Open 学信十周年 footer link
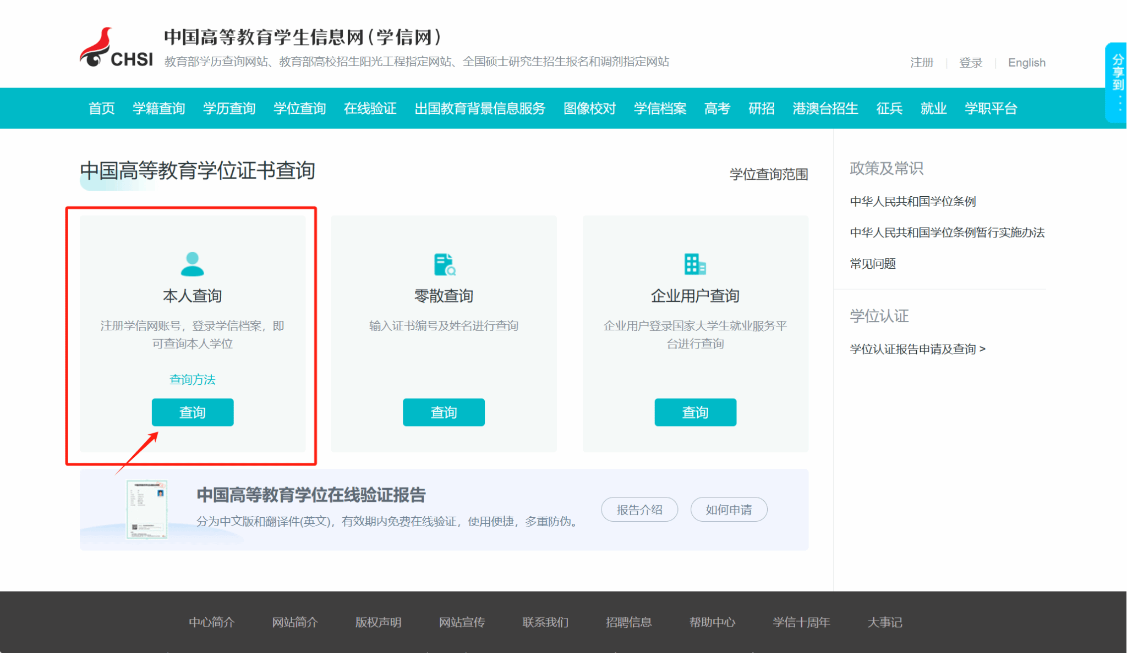This screenshot has height=653, width=1127. point(802,622)
